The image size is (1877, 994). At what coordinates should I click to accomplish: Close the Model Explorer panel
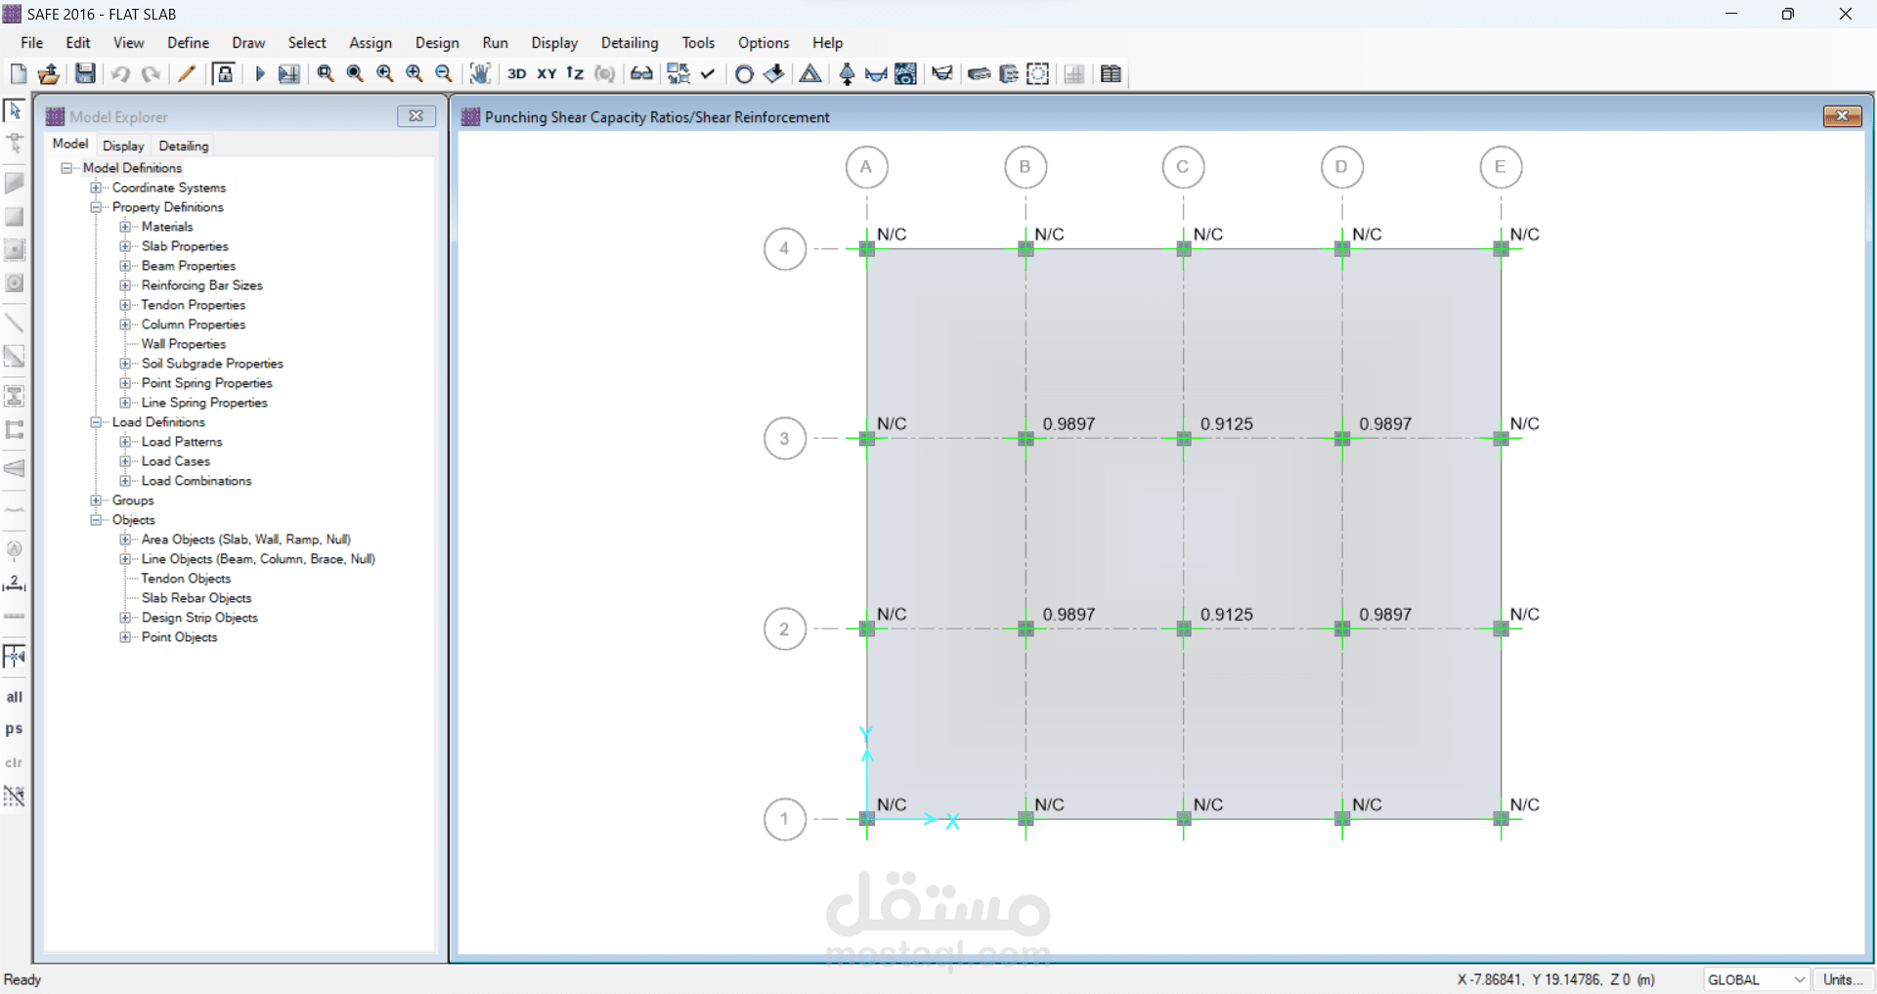pos(416,116)
